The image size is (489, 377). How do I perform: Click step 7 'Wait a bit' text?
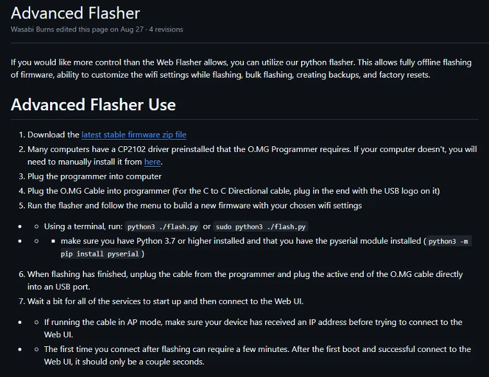(166, 301)
